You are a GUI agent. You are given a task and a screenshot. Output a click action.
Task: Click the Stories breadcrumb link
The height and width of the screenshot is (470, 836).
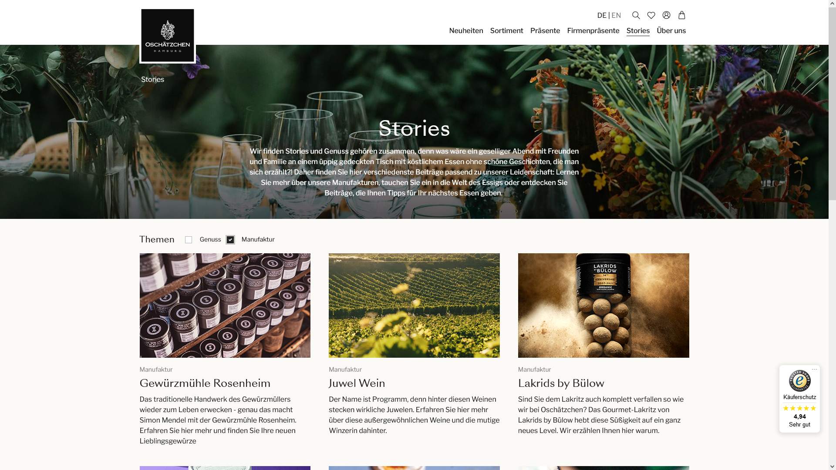tap(152, 80)
